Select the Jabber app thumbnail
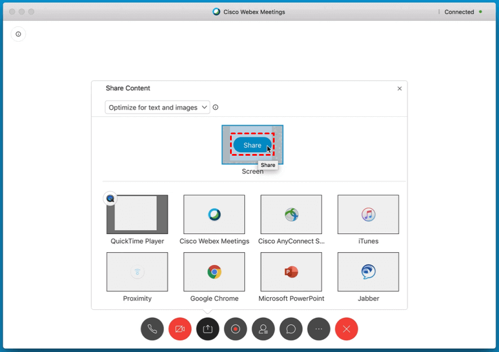The image size is (499, 352). pyautogui.click(x=368, y=272)
